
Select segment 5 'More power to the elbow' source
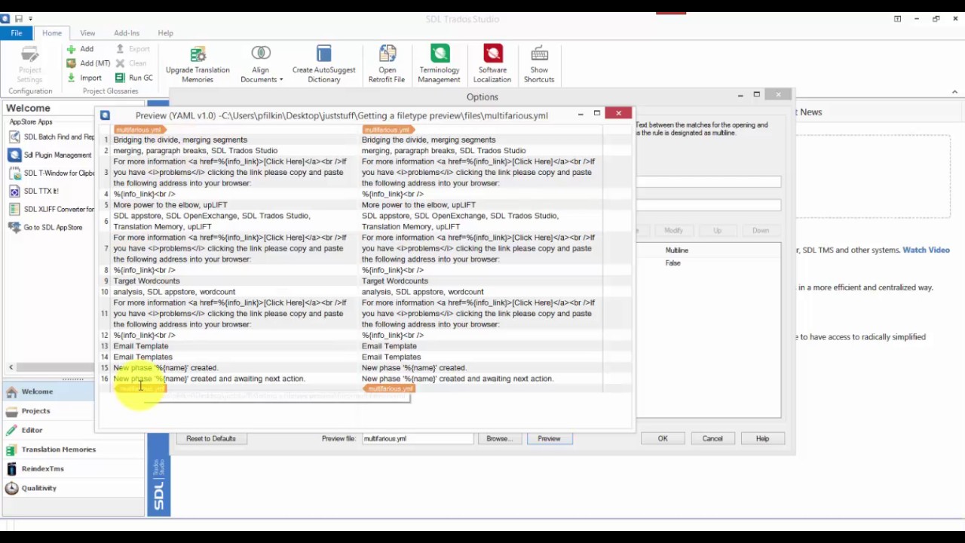(x=170, y=205)
